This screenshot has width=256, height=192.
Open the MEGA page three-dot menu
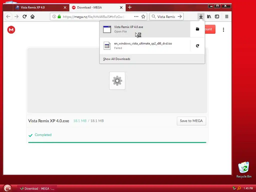pos(223,30)
